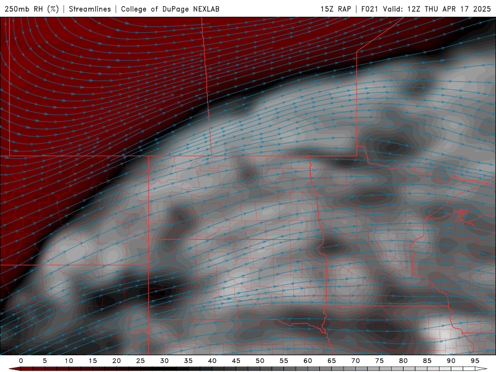Click the 40 value on color scale
Image resolution: width=496 pixels, height=372 pixels.
(212, 361)
